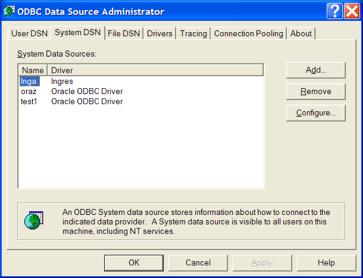Sort by the Driver column header
The height and width of the screenshot is (278, 363).
pos(155,70)
